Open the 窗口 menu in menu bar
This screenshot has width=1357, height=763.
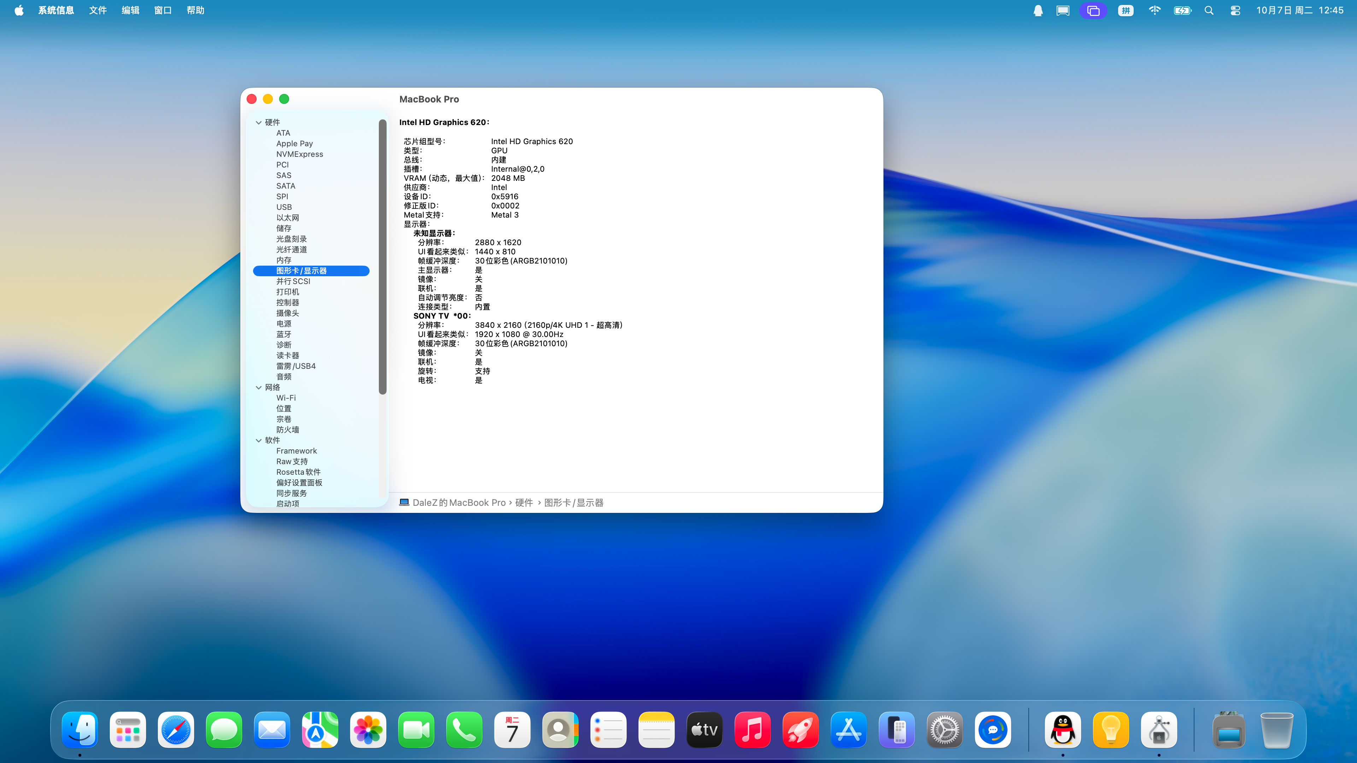[x=163, y=11]
